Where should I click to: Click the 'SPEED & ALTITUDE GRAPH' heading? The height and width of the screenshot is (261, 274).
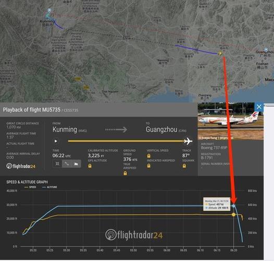point(27,182)
